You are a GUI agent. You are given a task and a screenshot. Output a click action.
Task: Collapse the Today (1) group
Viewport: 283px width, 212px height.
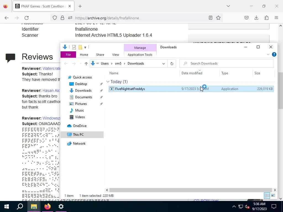point(108,82)
